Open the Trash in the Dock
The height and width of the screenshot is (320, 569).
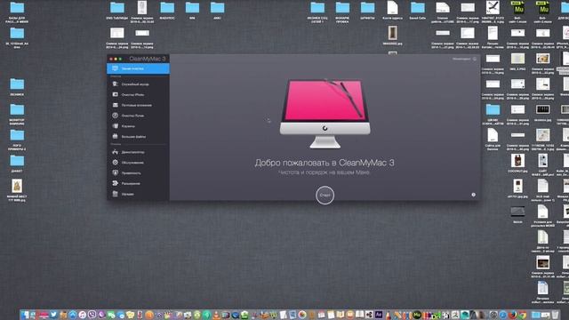click(555, 315)
